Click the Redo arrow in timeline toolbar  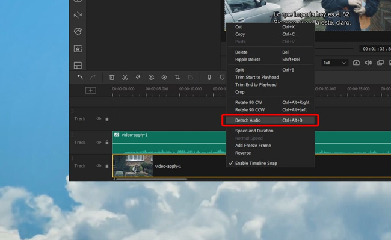point(93,78)
